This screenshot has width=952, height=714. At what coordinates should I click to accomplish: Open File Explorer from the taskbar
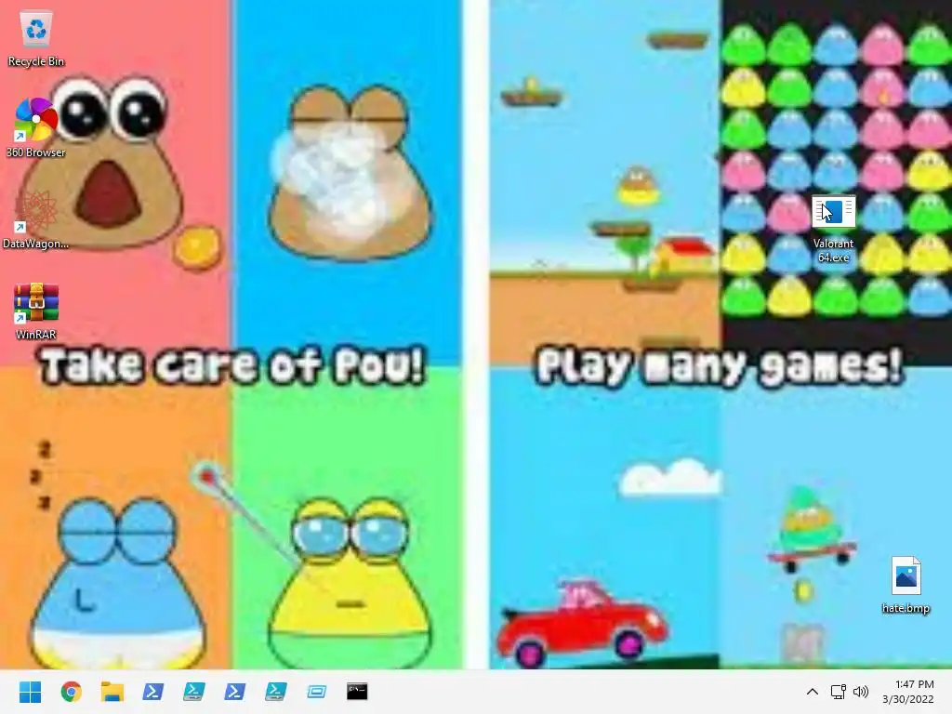pos(112,692)
